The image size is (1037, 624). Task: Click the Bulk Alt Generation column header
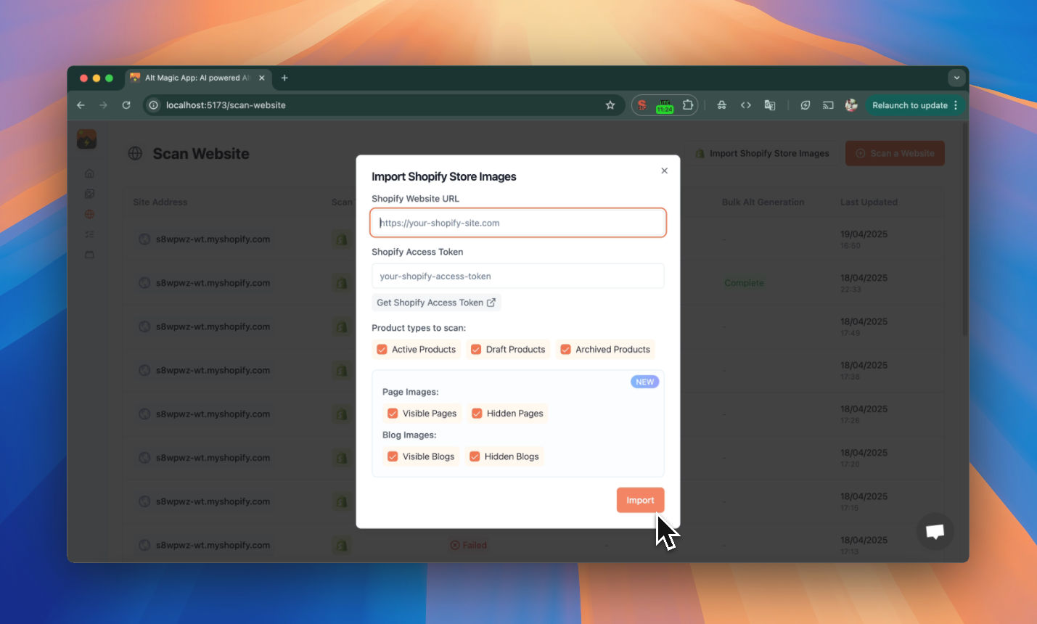pyautogui.click(x=763, y=202)
